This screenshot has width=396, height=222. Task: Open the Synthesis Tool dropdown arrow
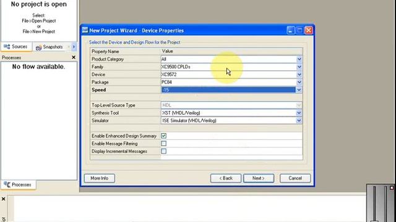(x=299, y=113)
